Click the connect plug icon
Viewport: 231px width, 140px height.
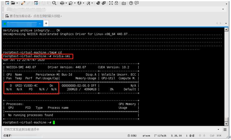click(23, 3)
